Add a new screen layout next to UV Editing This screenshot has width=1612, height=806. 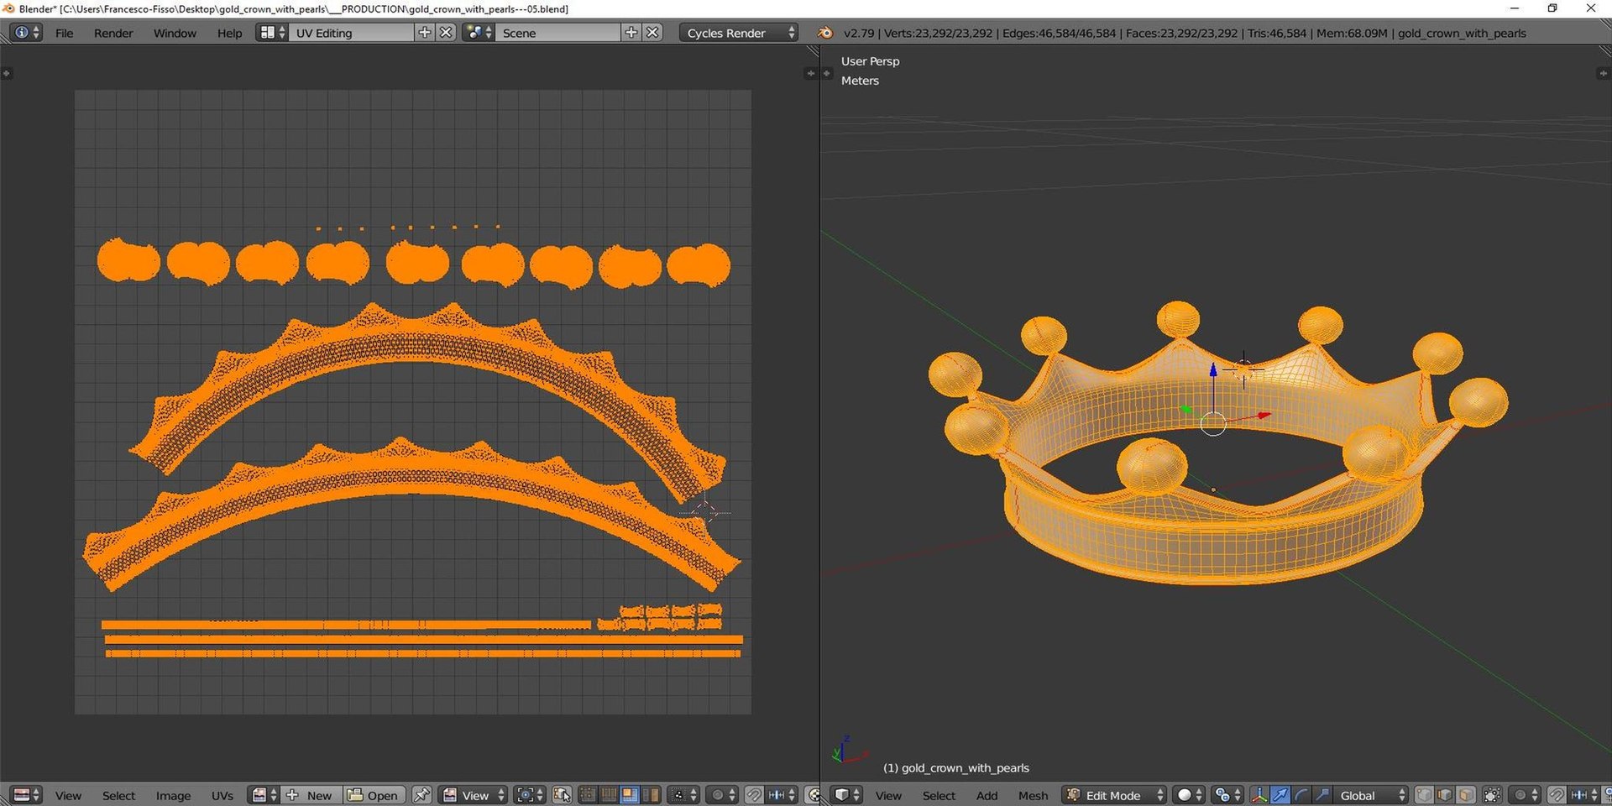(425, 33)
